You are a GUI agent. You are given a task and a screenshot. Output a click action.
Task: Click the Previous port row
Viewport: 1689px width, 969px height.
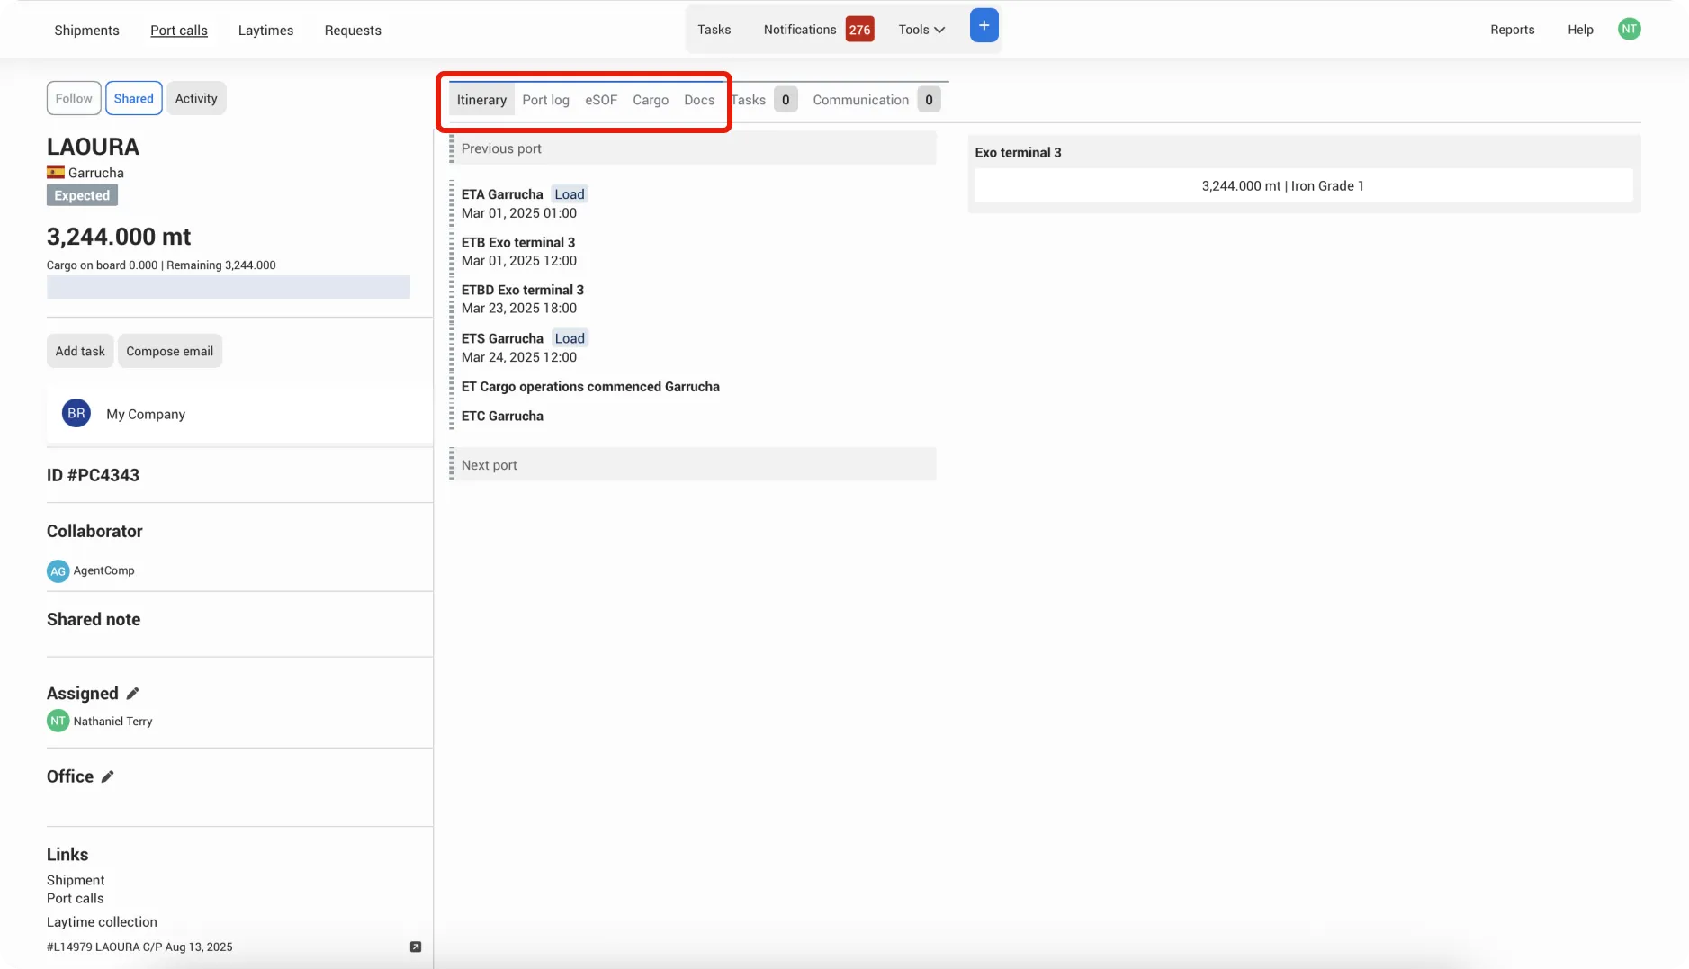click(693, 148)
